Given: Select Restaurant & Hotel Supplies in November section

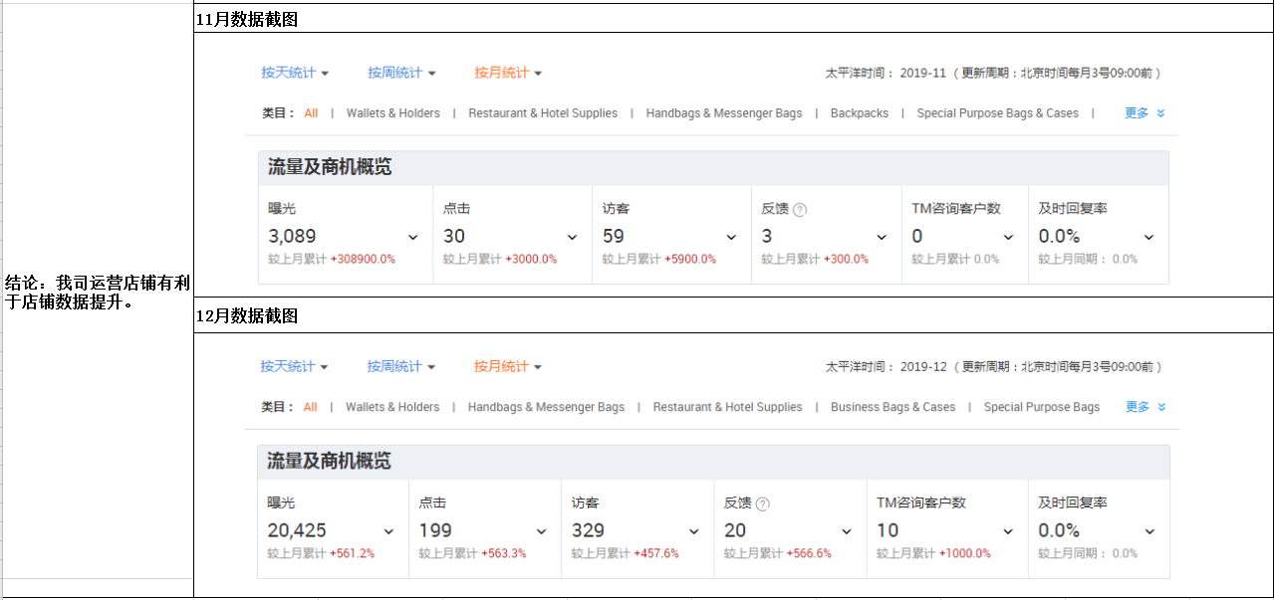Looking at the screenshot, I should coord(543,113).
